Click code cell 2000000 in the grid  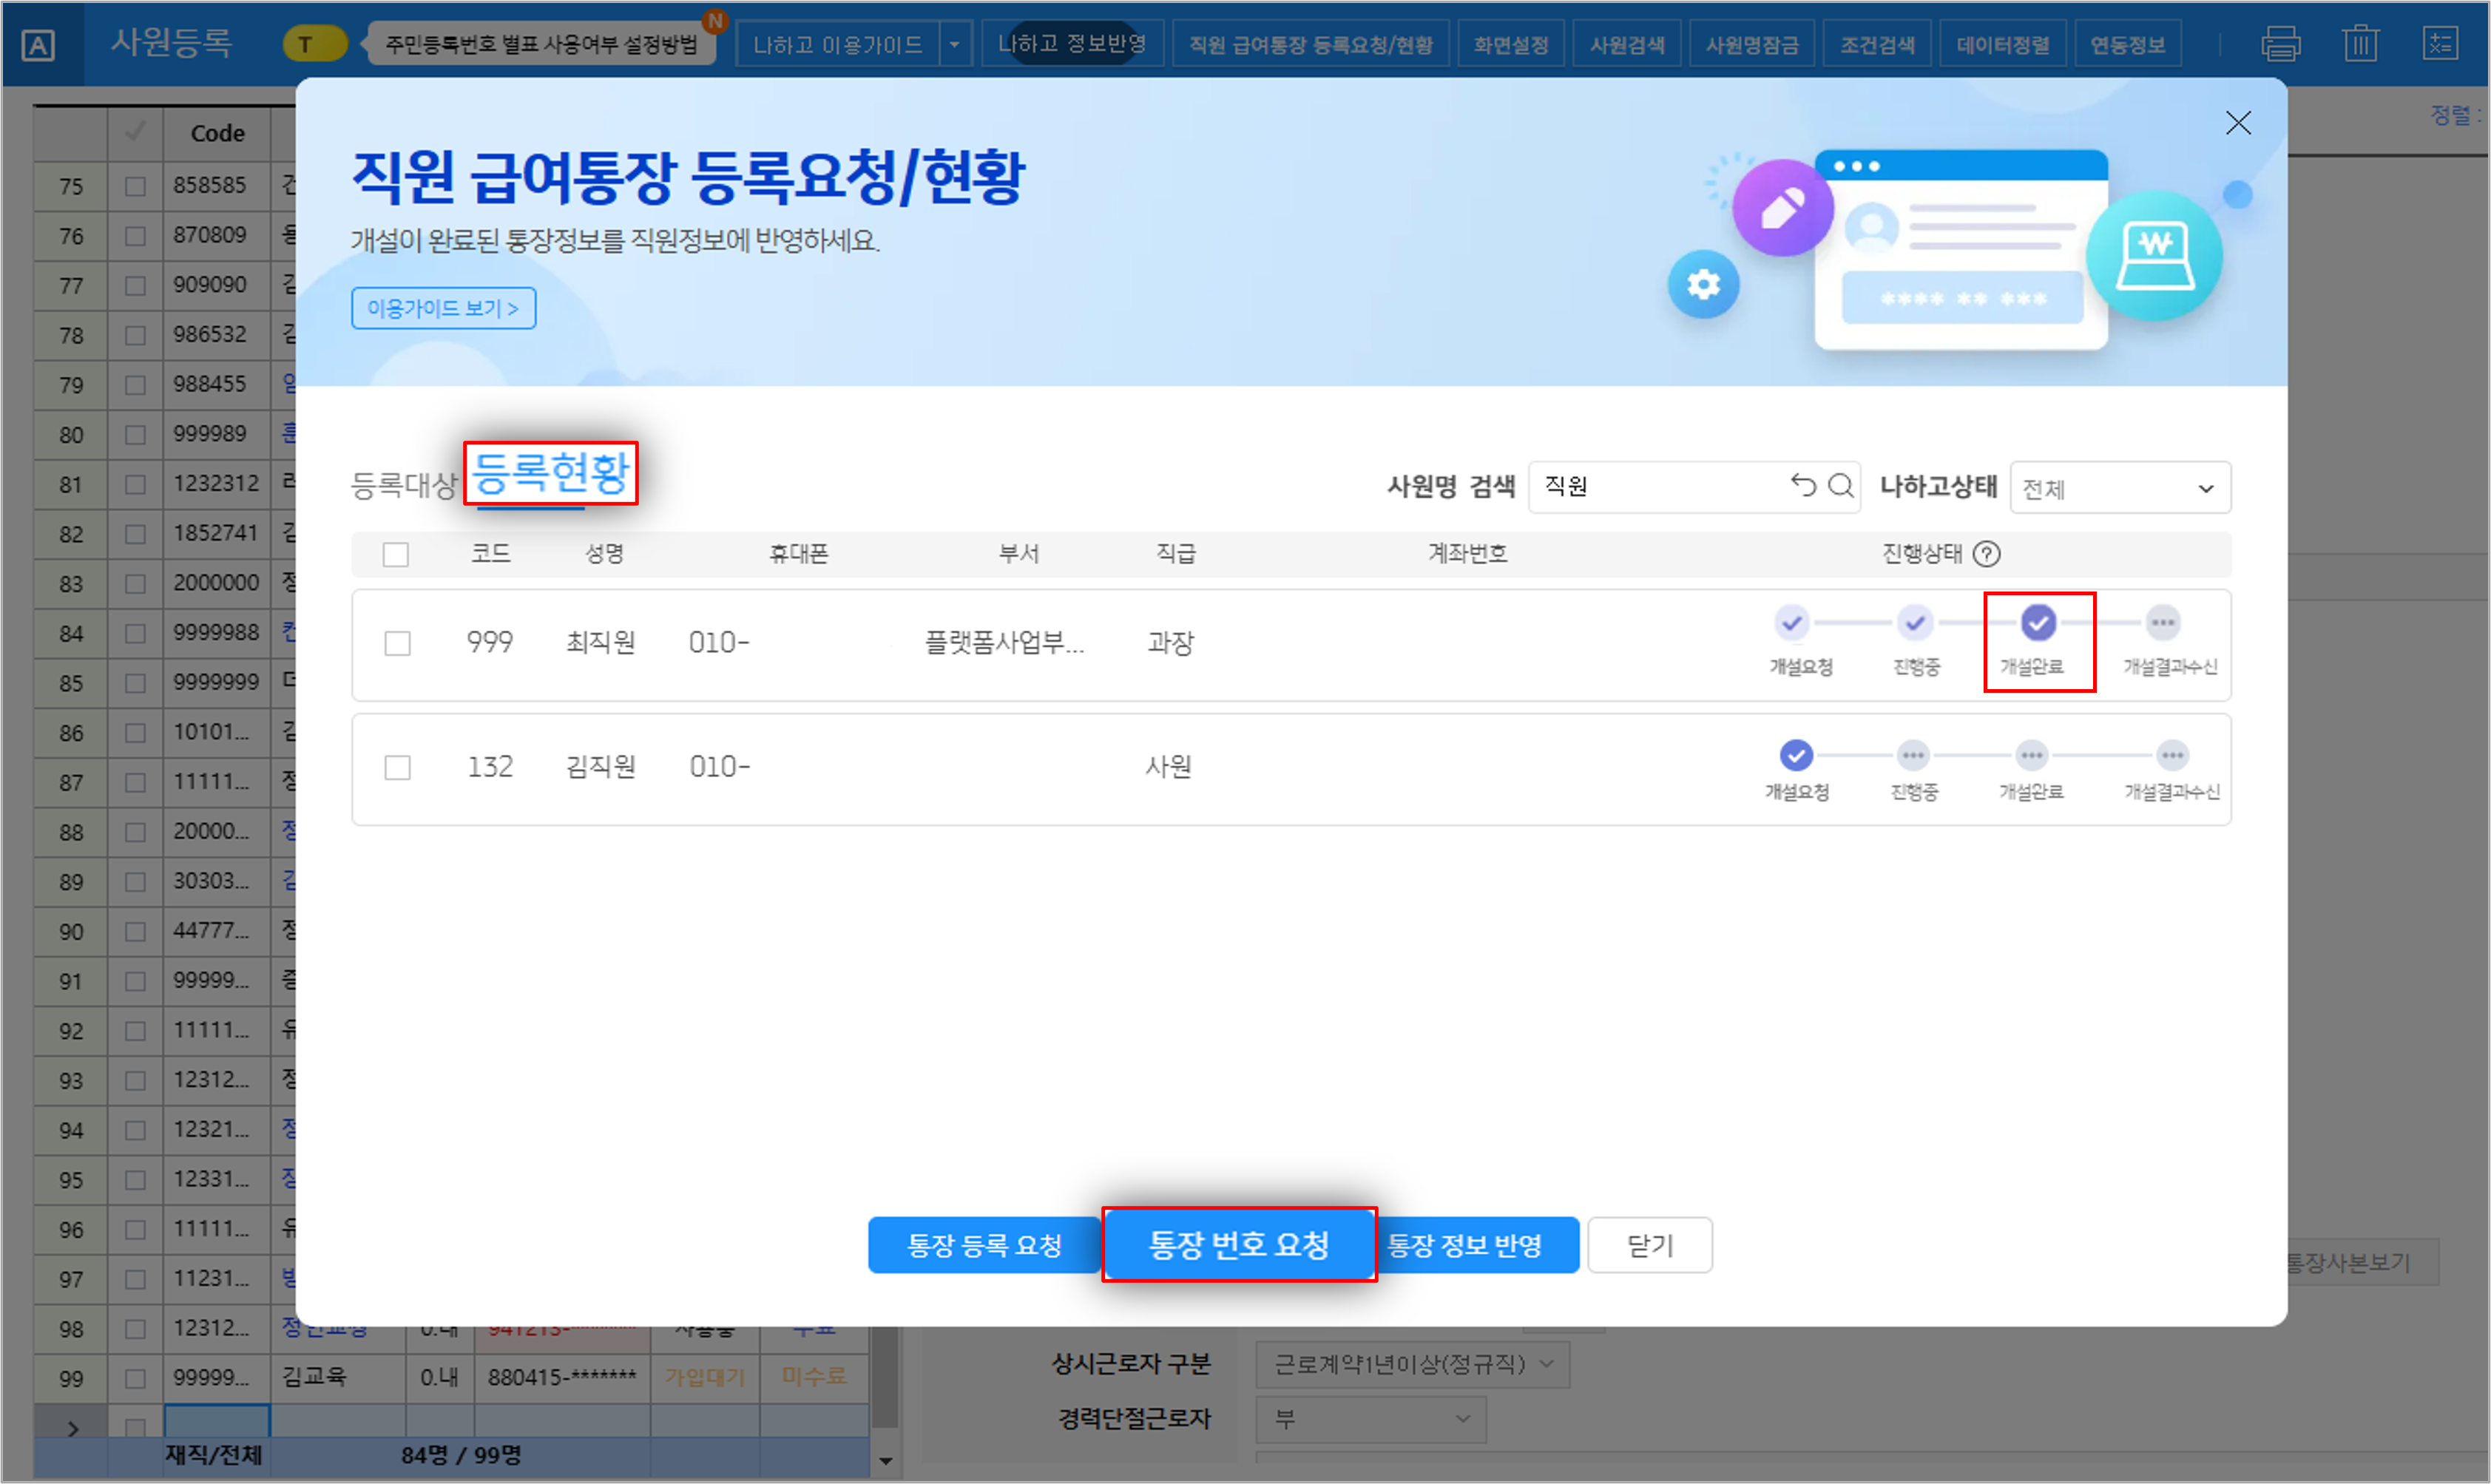[x=216, y=583]
